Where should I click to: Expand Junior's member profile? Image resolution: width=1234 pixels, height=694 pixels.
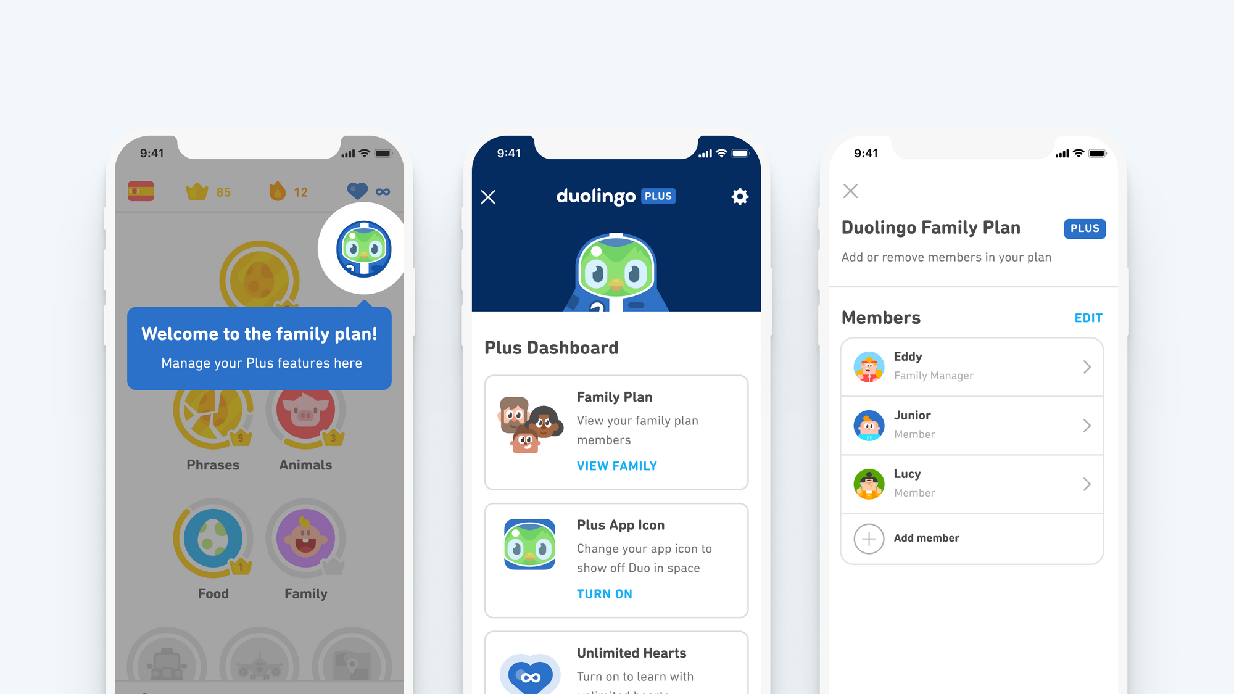pyautogui.click(x=1086, y=426)
